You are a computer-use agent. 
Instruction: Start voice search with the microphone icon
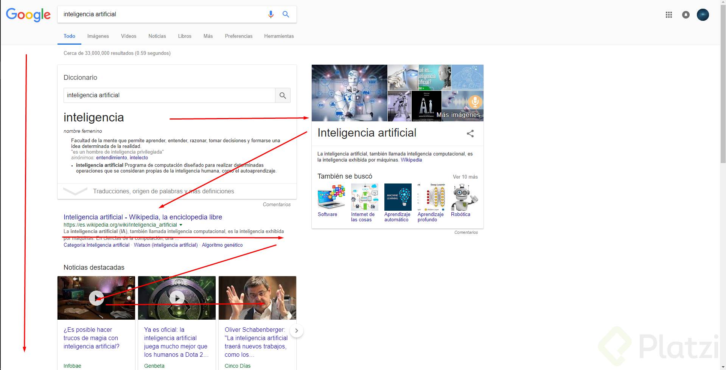271,14
